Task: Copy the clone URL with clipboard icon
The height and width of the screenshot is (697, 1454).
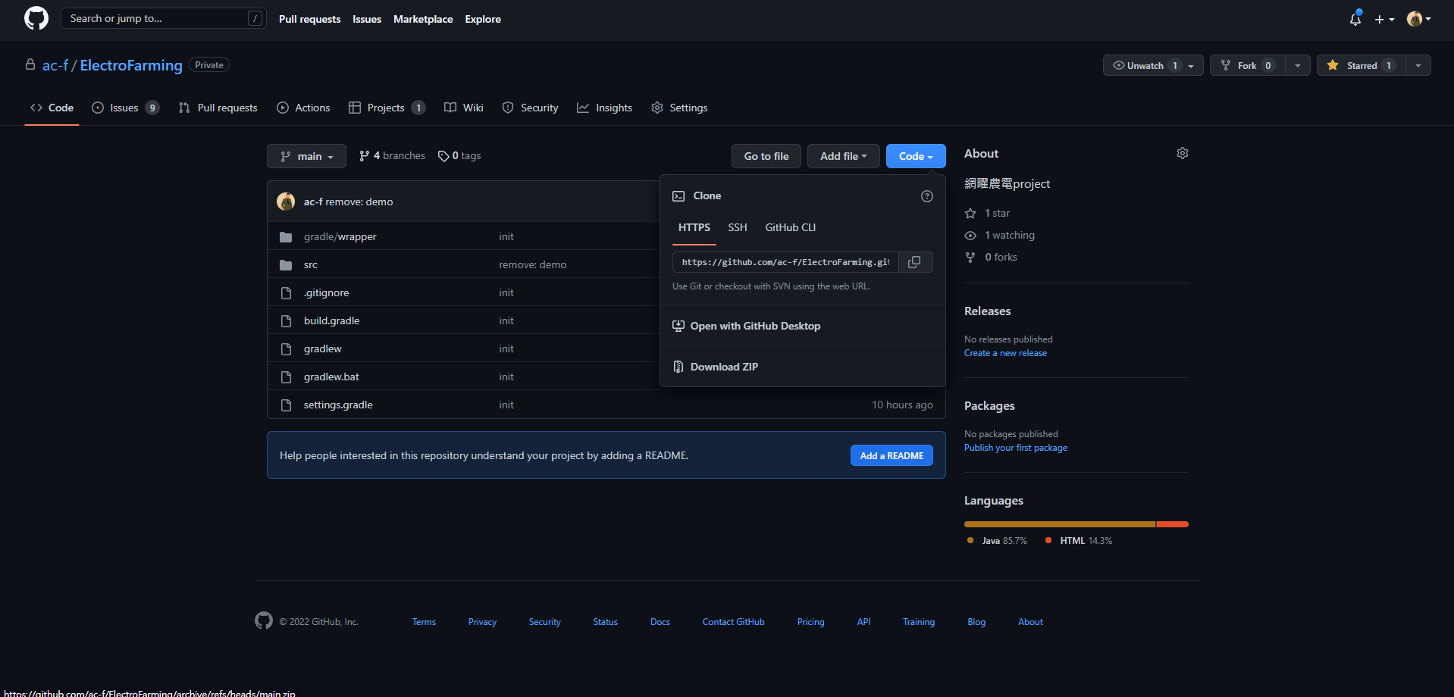Action: pos(915,262)
